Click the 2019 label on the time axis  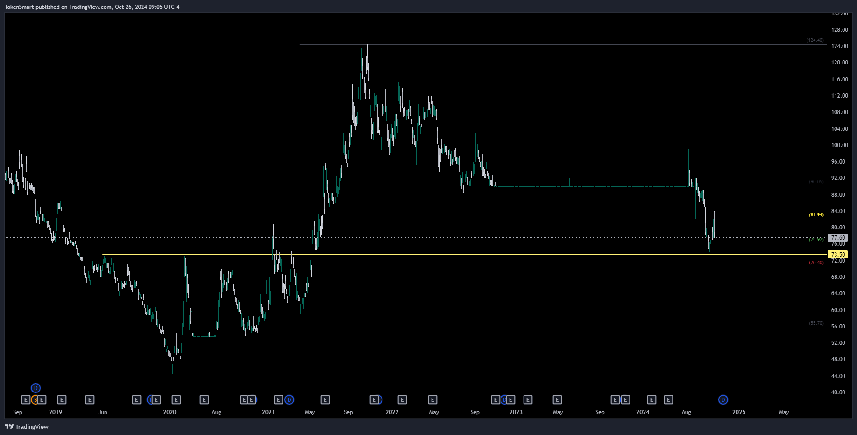[56, 412]
